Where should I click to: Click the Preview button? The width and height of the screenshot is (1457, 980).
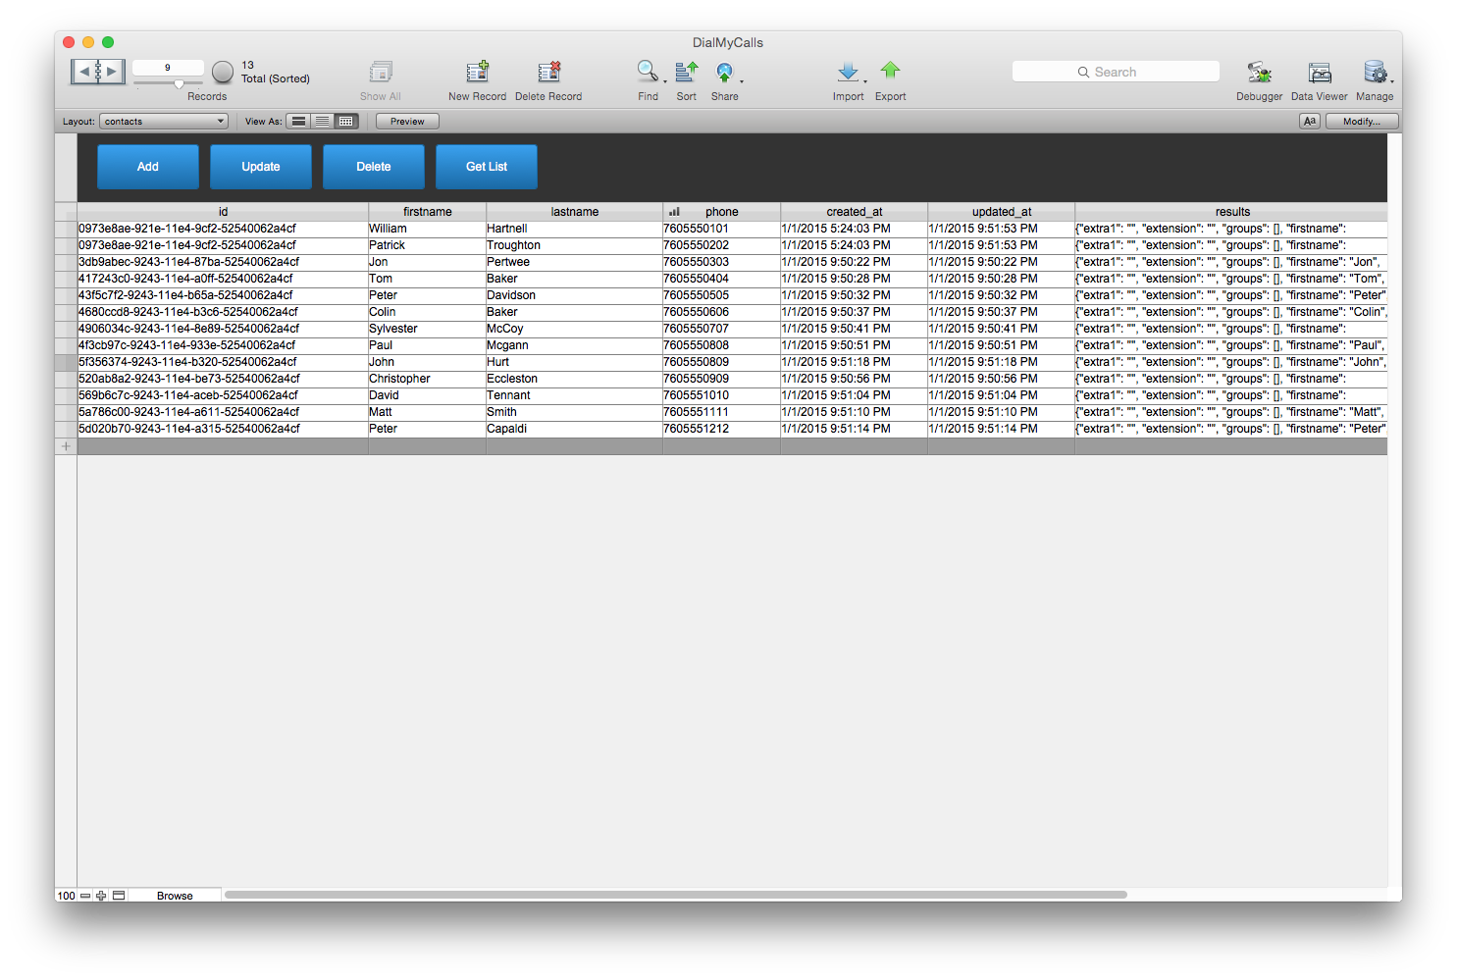tap(407, 122)
